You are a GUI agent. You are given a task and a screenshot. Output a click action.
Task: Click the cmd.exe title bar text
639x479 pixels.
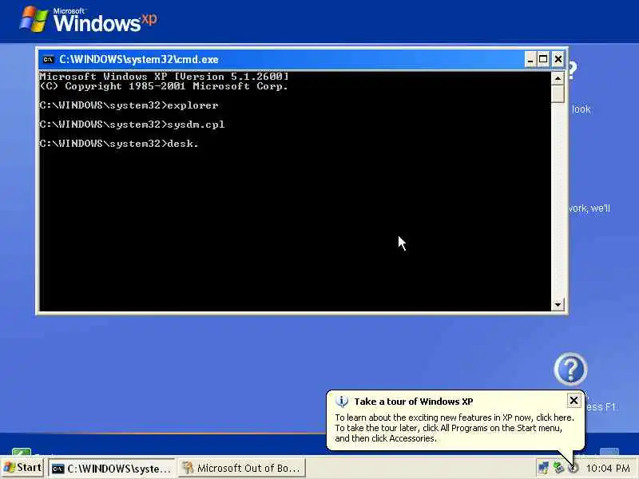[x=138, y=59]
